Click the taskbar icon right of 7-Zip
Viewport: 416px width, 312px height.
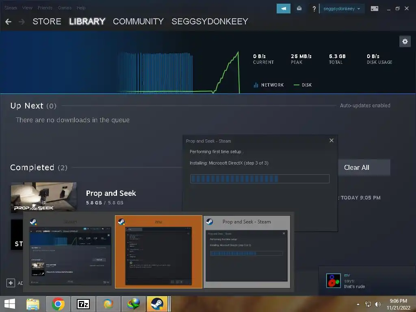108,304
